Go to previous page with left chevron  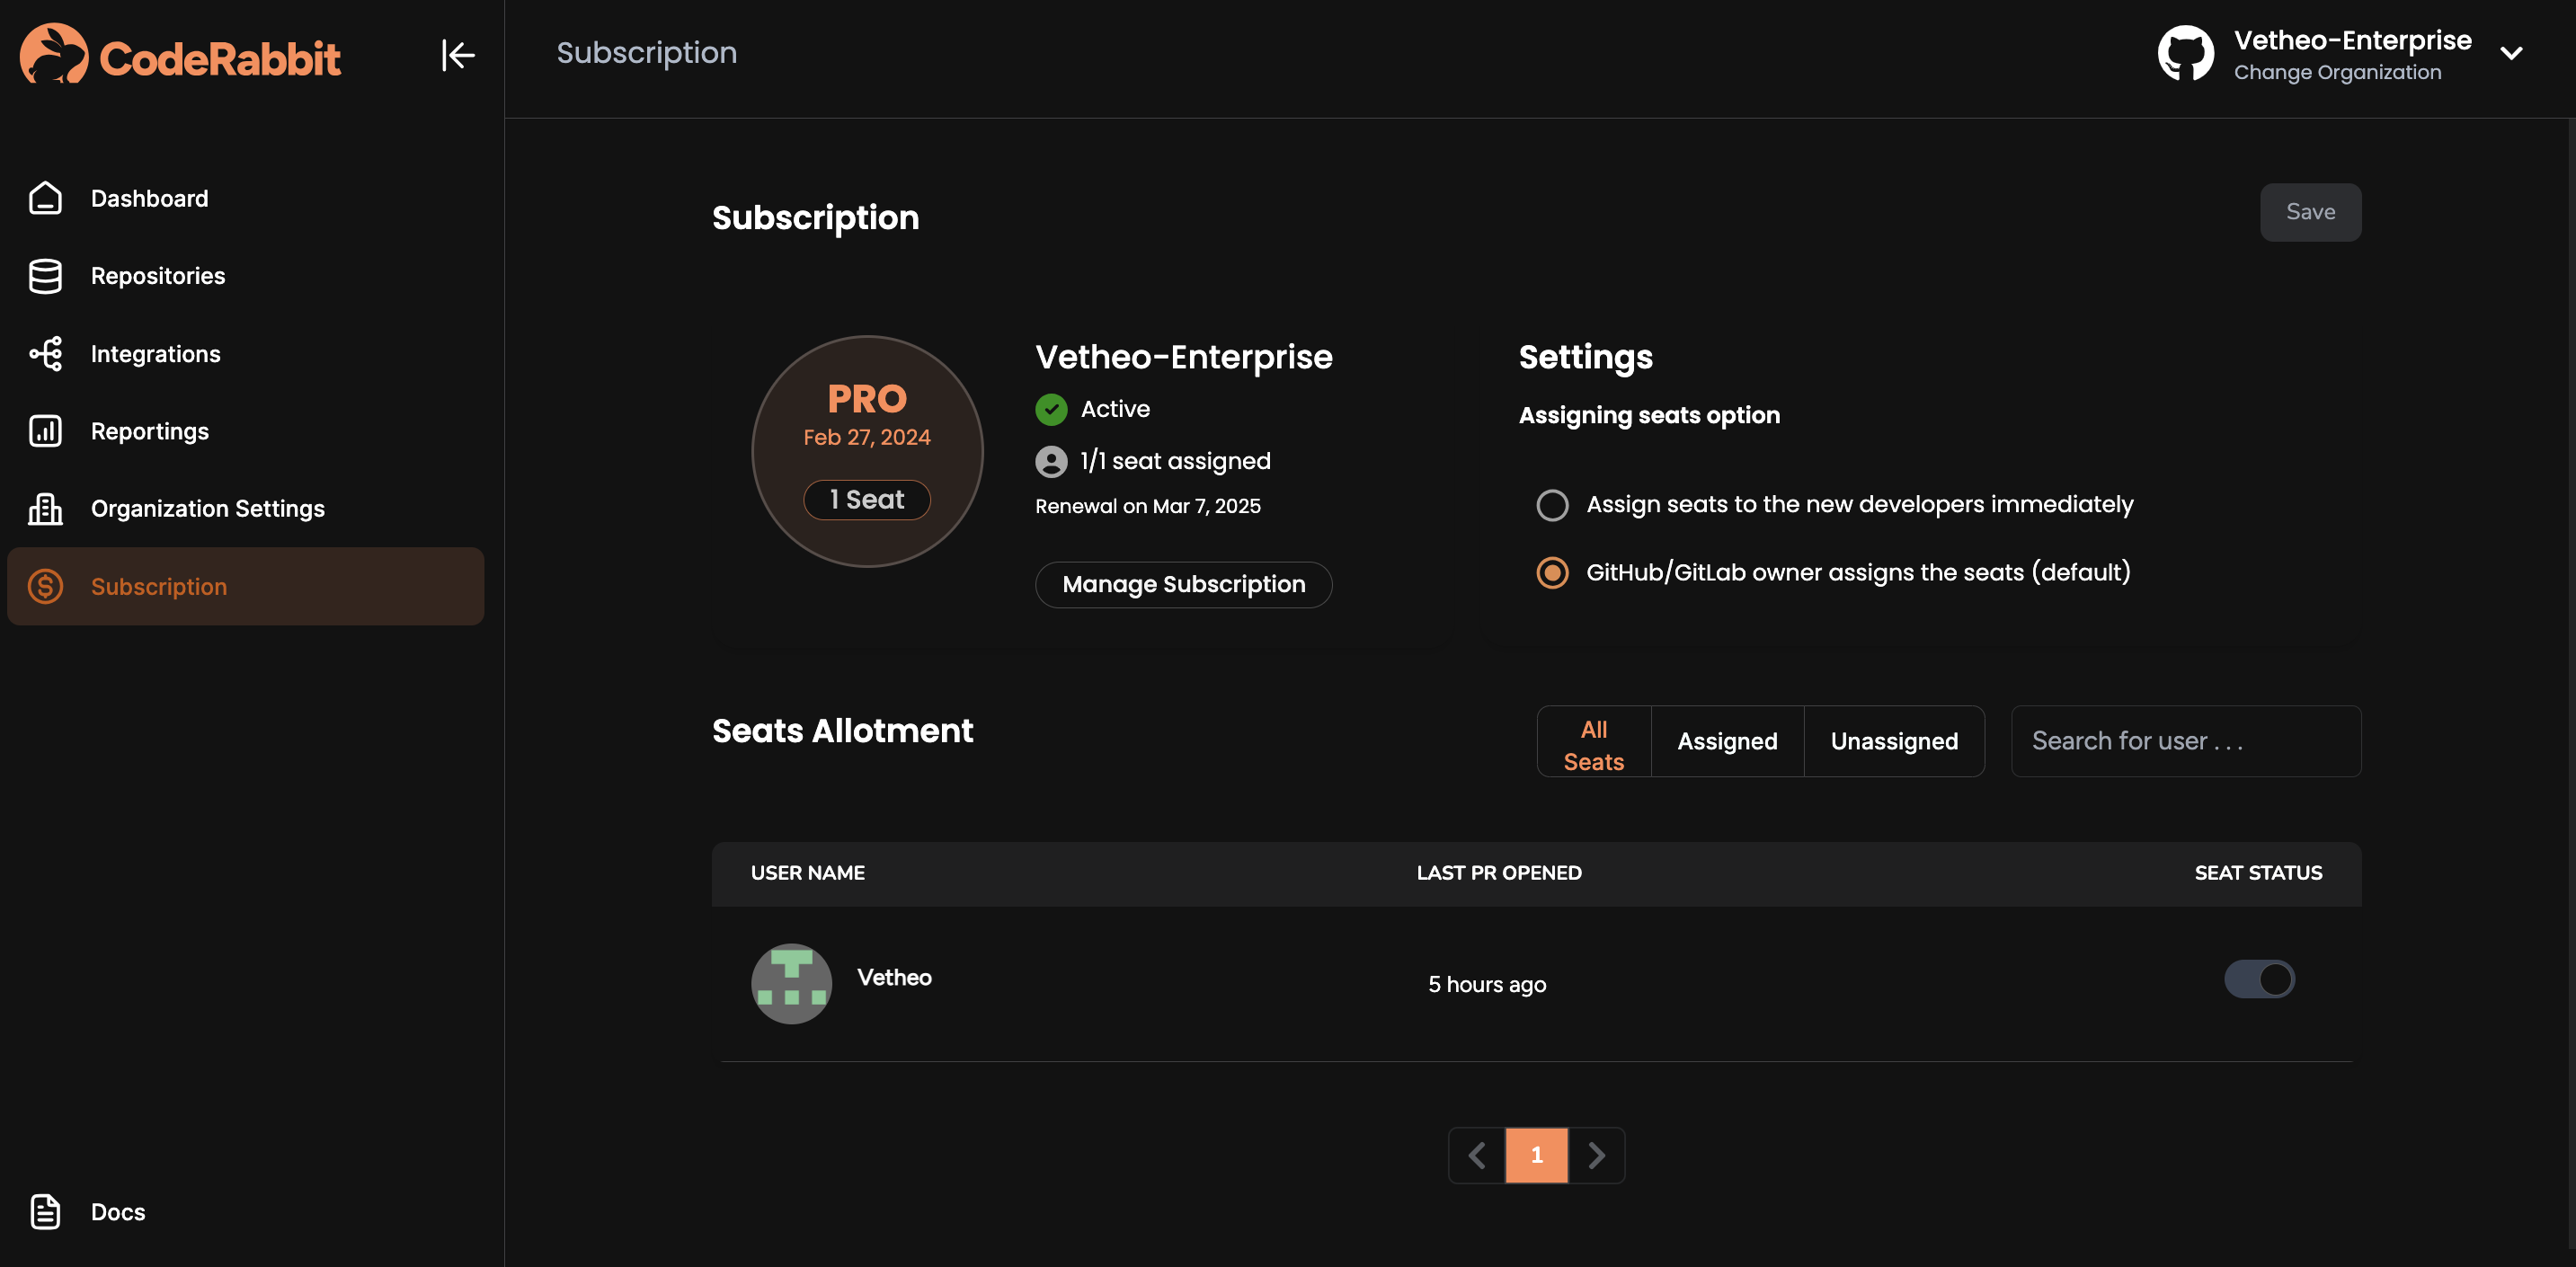tap(1477, 1155)
